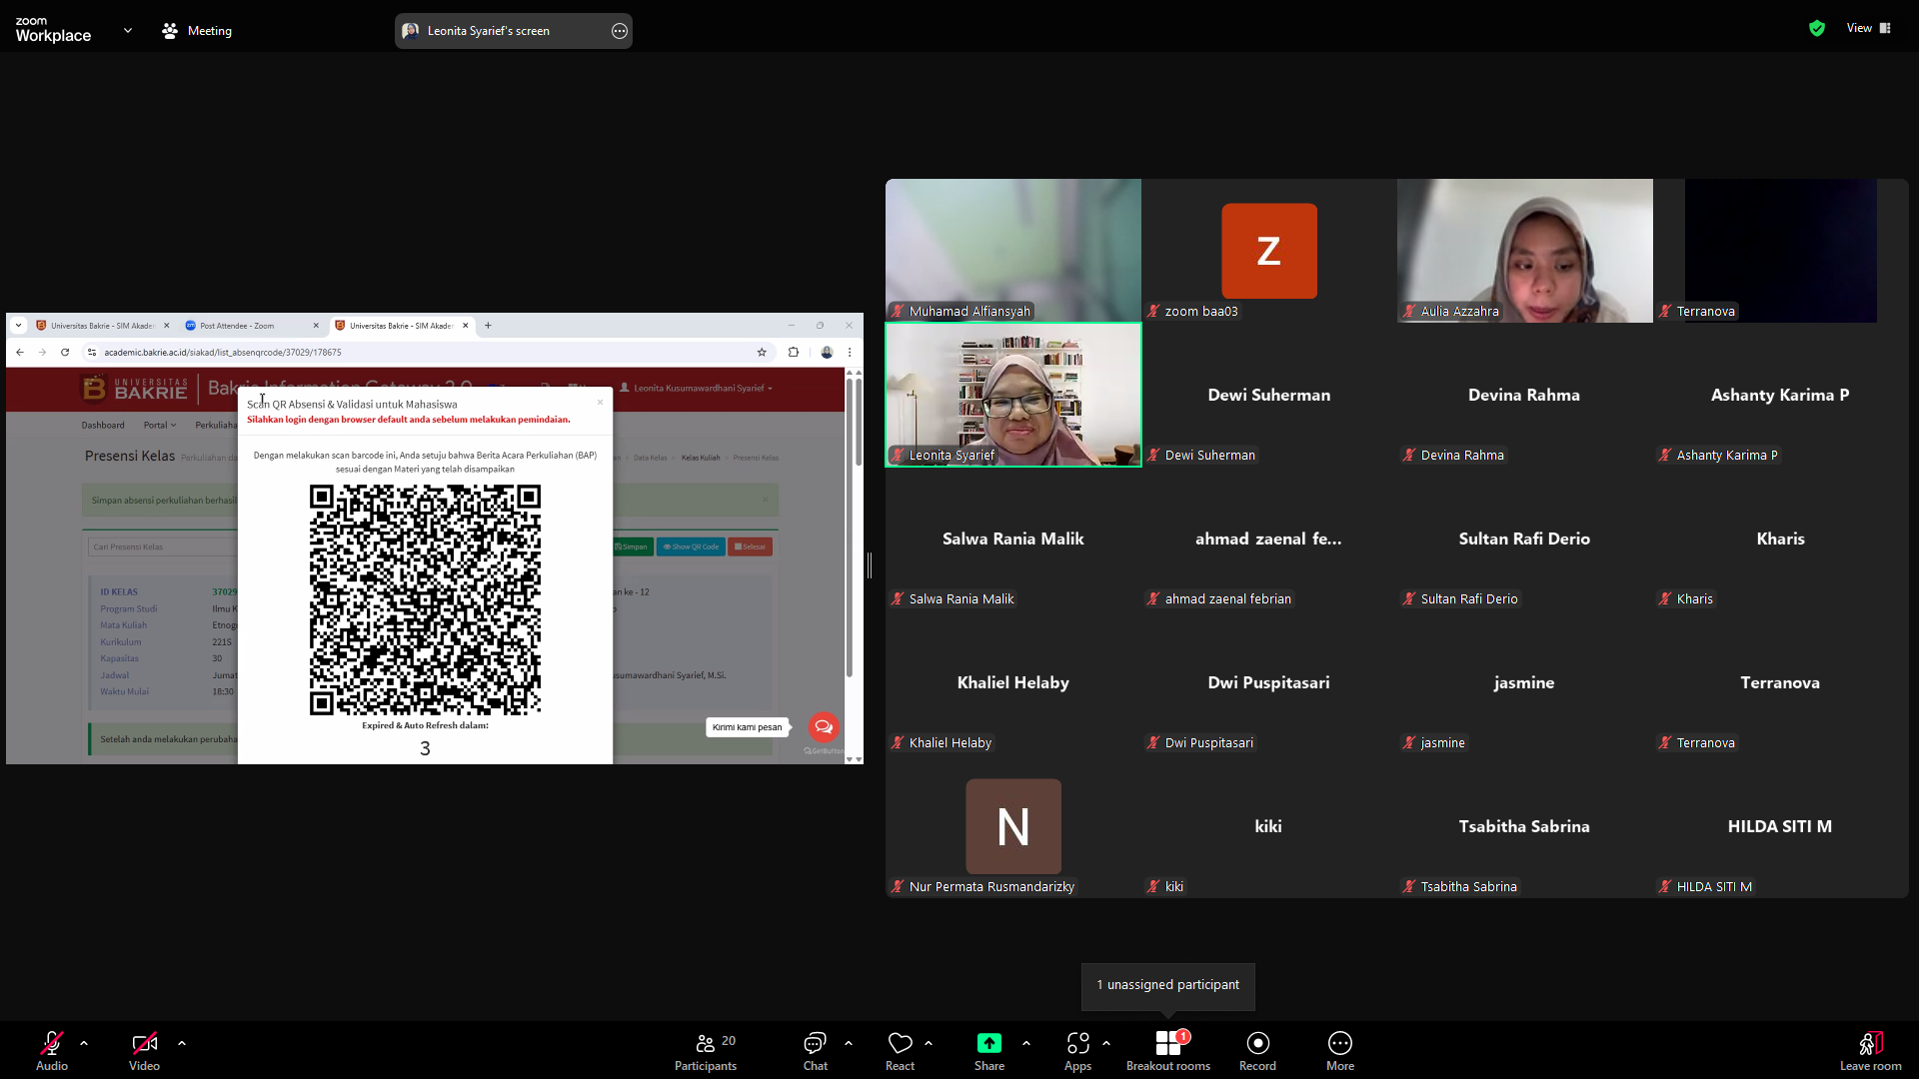Image resolution: width=1919 pixels, height=1079 pixels.
Task: Unmute the microphone with the Audio button
Action: 52,1050
